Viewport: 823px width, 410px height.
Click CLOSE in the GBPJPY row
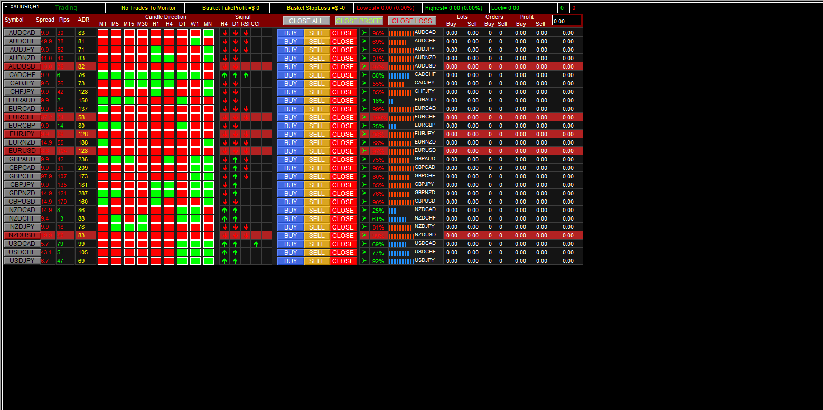(343, 185)
